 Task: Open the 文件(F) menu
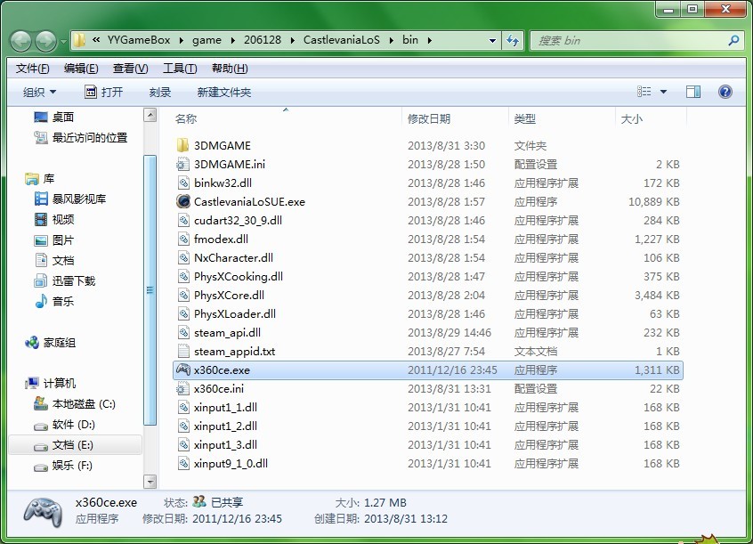(32, 69)
